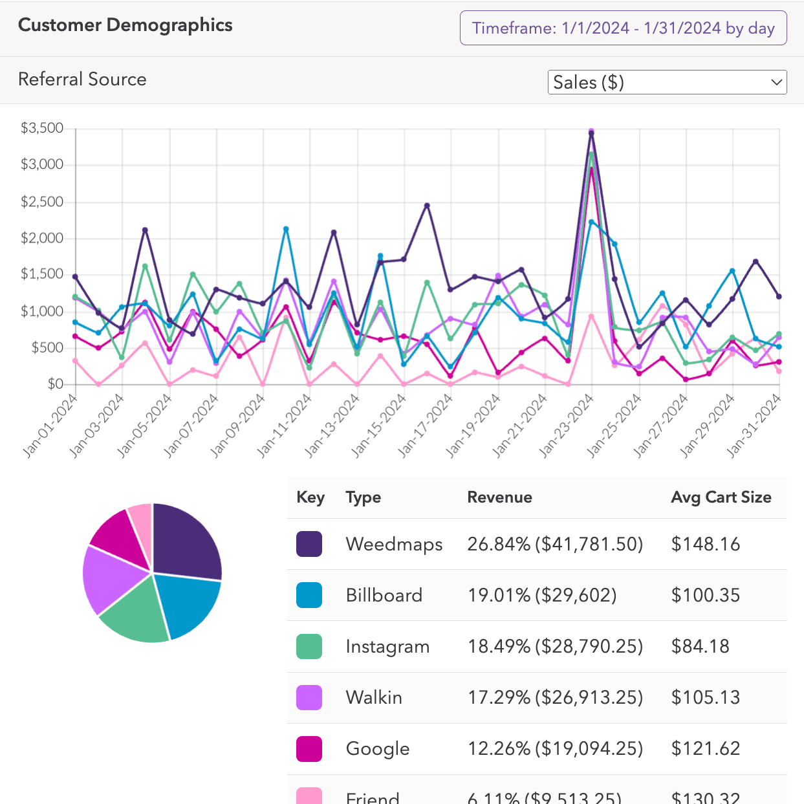Click the Referral Source label
The image size is (804, 804).
click(x=82, y=80)
